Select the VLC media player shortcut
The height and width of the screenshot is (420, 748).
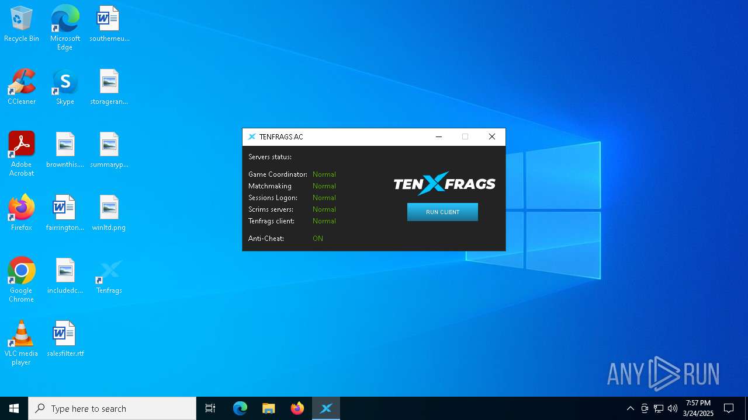click(22, 343)
